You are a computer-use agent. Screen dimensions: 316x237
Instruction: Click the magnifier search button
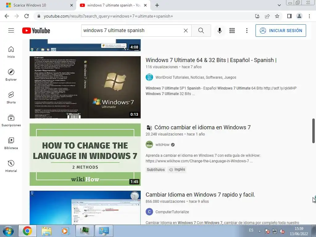pyautogui.click(x=201, y=31)
